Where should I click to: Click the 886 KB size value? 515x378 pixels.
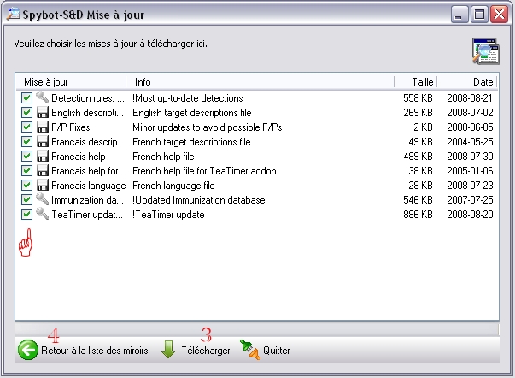418,214
